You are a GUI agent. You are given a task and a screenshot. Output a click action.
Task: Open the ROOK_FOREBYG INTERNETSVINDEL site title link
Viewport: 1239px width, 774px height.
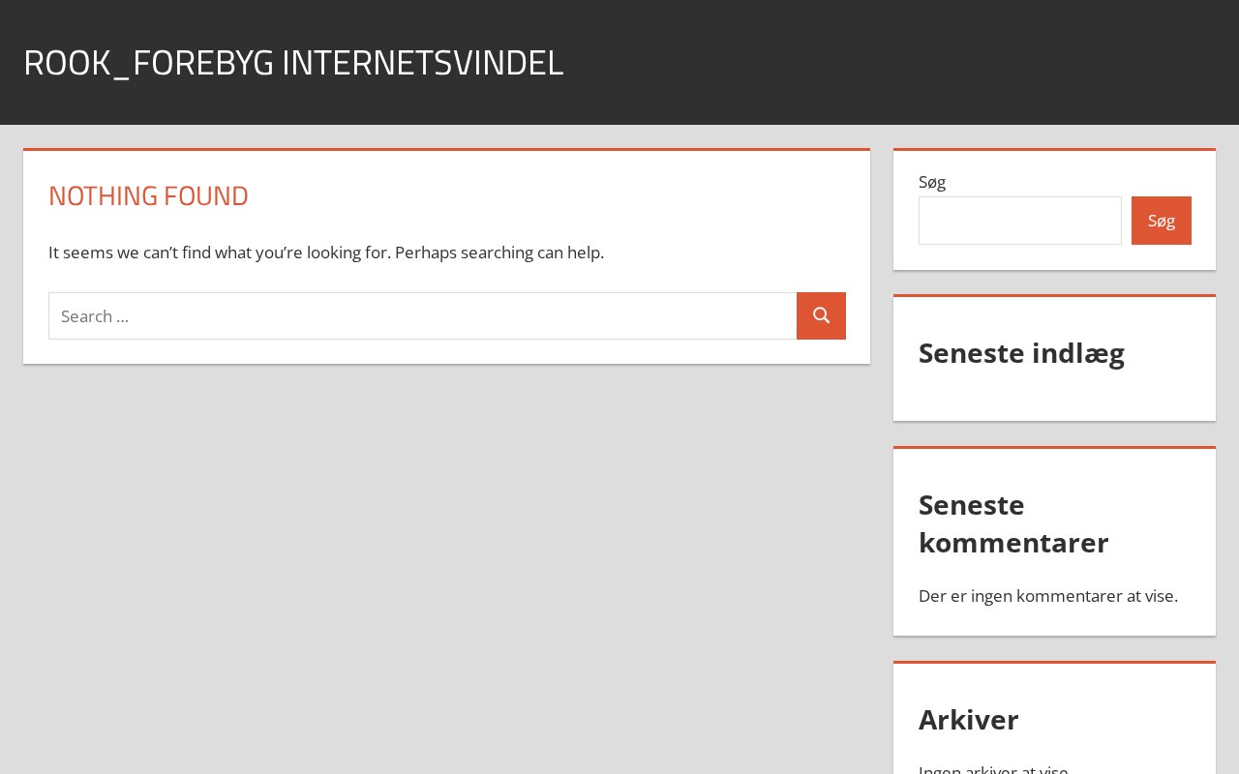[292, 62]
